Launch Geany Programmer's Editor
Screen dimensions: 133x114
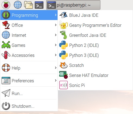coord(95,25)
